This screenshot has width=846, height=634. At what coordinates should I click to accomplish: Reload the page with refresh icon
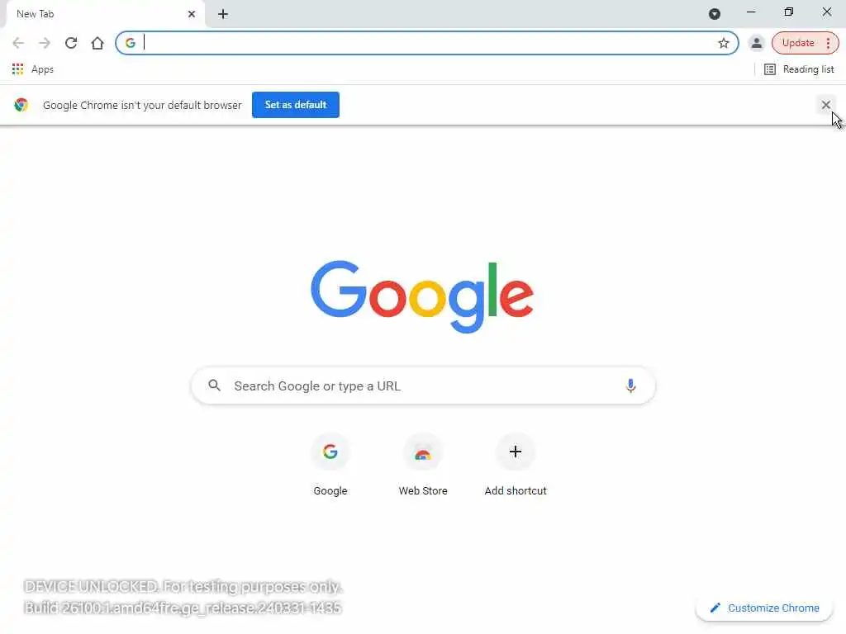(71, 43)
